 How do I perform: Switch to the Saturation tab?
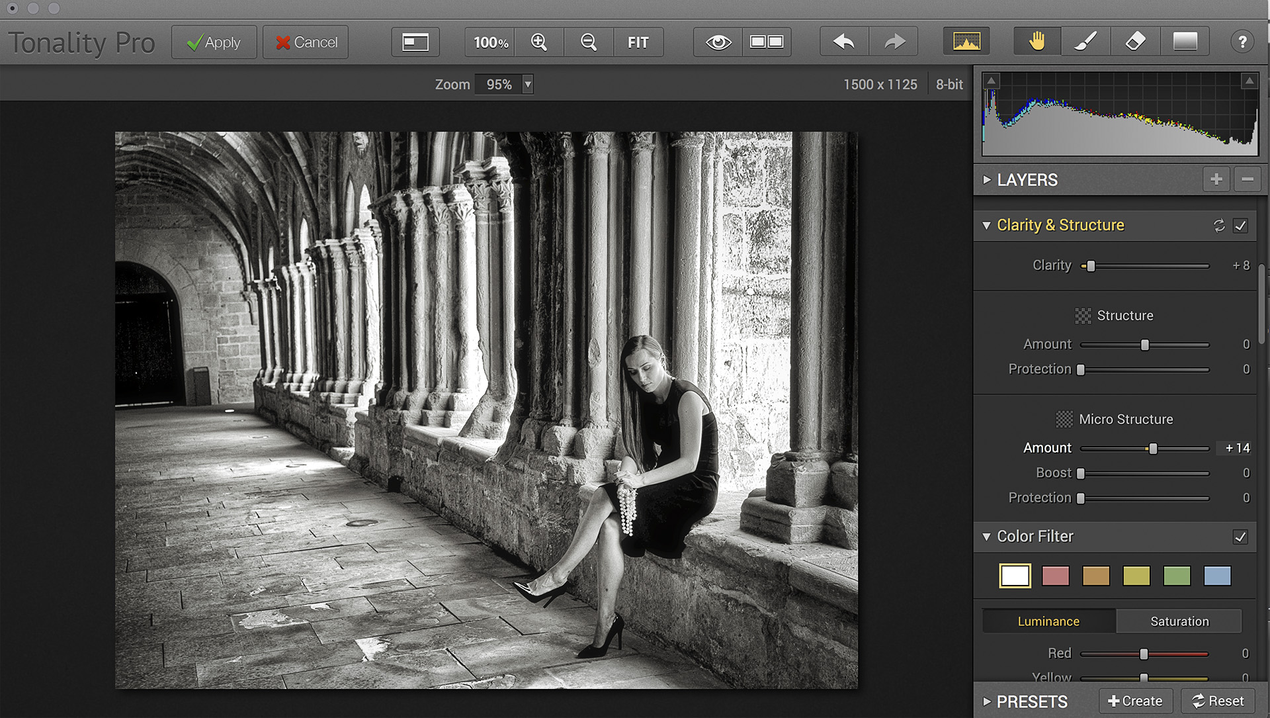(1179, 621)
